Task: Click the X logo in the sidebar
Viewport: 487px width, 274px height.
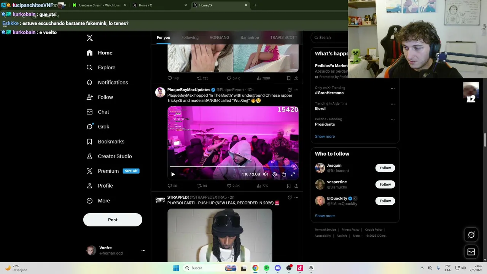Action: click(x=89, y=38)
